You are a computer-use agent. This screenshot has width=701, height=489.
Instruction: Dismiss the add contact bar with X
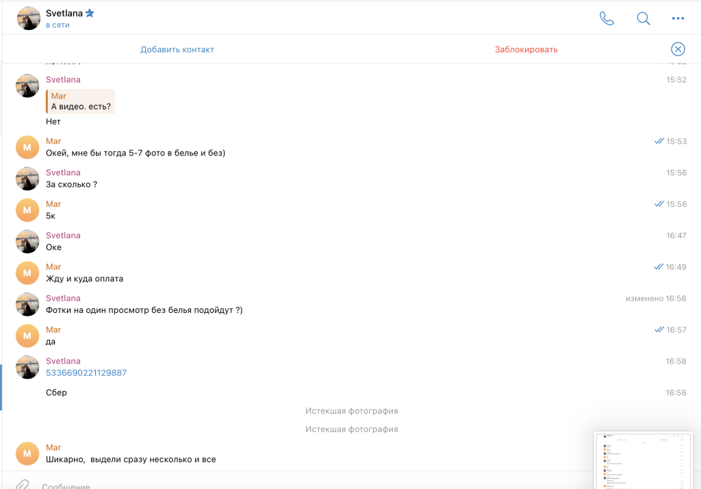tap(677, 49)
